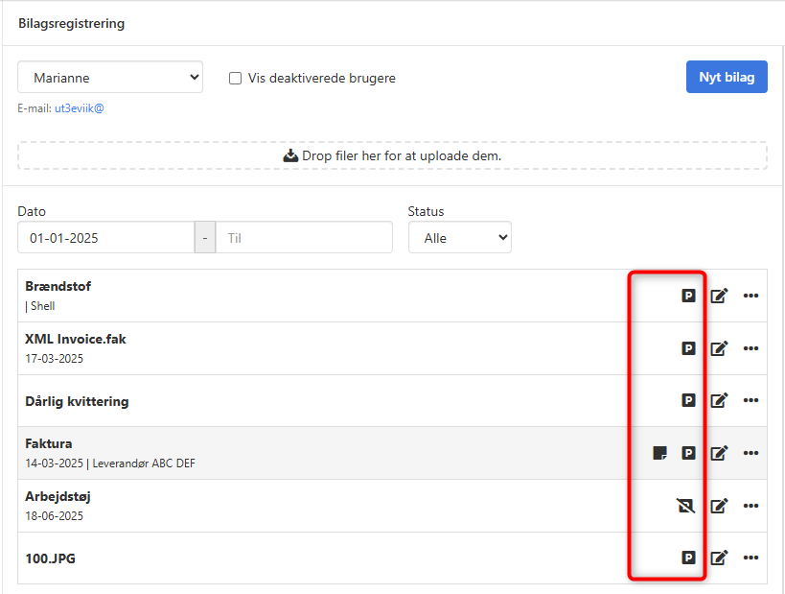Click the Nyt bilag button
The image size is (785, 594).
[727, 78]
